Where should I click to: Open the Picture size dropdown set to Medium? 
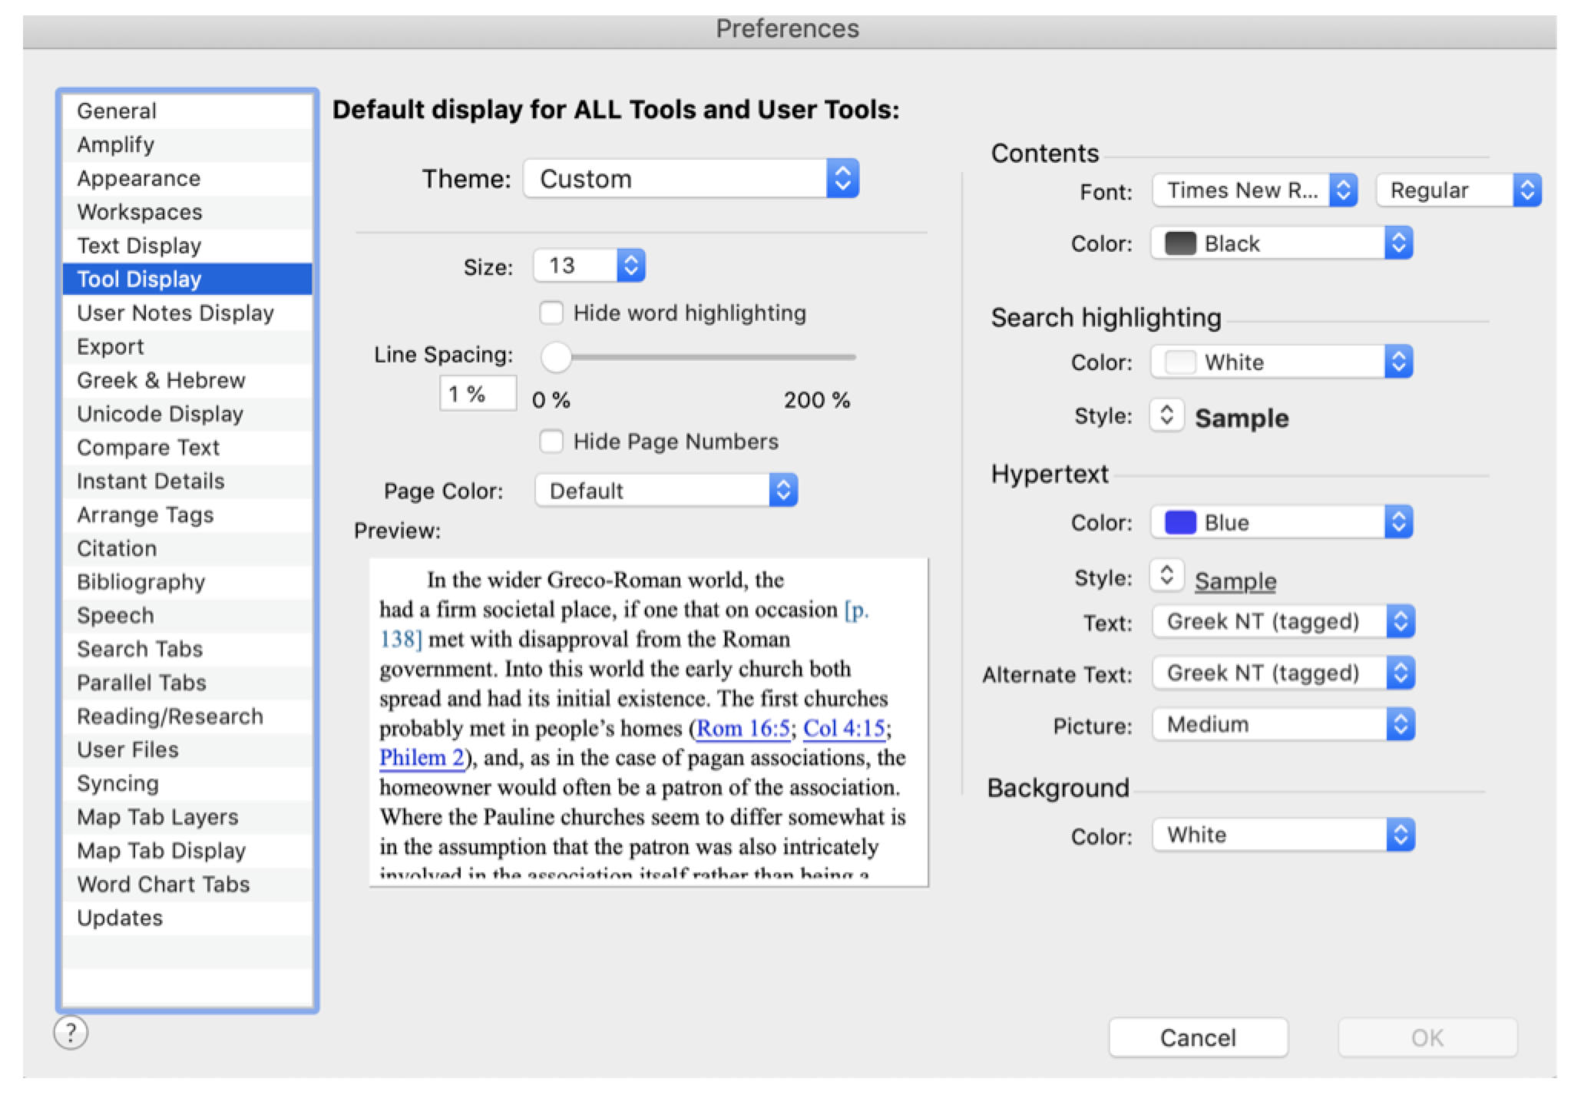click(x=1283, y=724)
